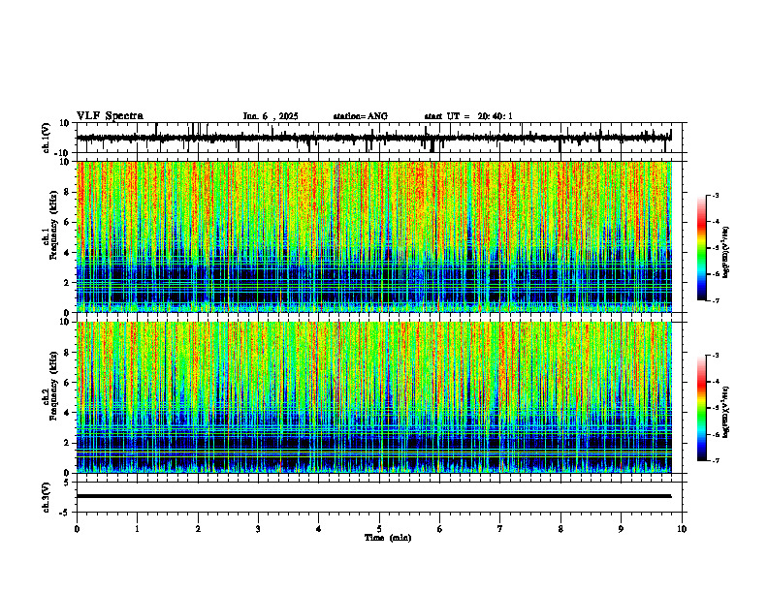Click time axis tick label "8"
This screenshot has width=768, height=593.
pos(560,529)
